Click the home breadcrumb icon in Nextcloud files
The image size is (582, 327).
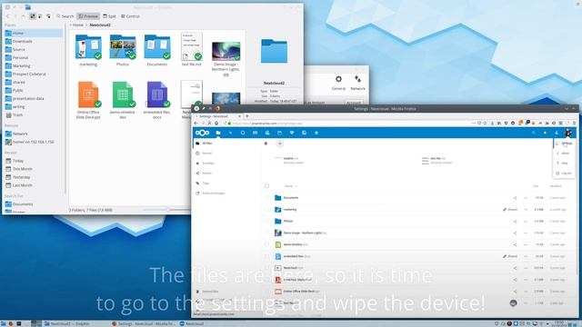click(266, 144)
